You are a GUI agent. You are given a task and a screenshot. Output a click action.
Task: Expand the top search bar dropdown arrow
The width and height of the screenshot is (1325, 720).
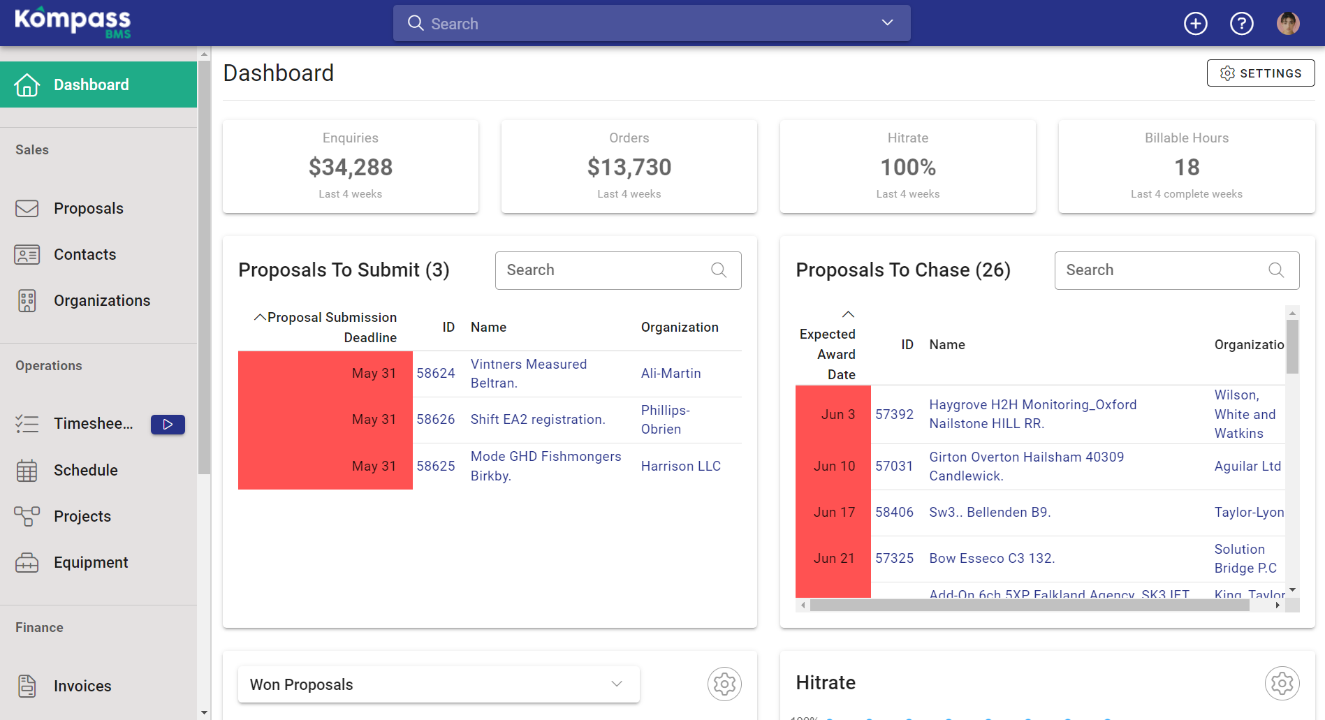(x=887, y=23)
